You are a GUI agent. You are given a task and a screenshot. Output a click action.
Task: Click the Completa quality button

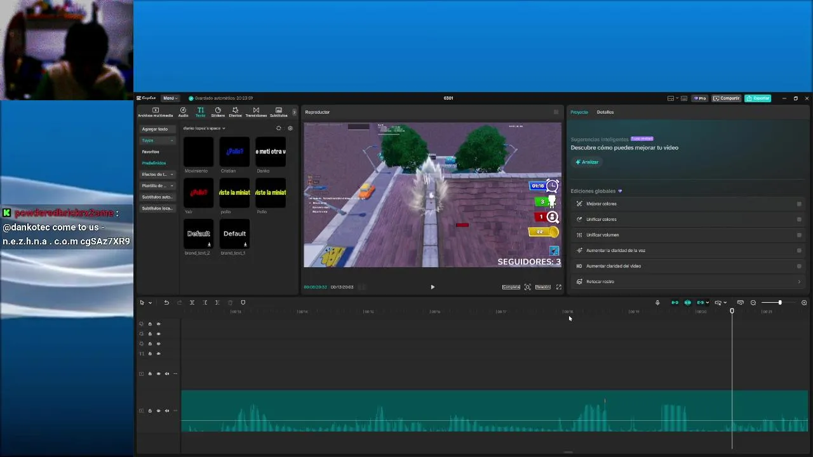coord(511,287)
